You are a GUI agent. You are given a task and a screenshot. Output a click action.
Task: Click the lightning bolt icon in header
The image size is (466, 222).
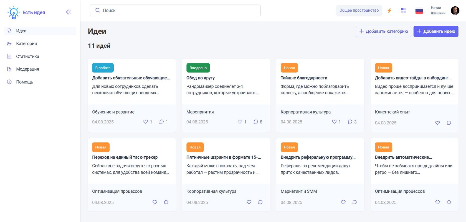(389, 11)
